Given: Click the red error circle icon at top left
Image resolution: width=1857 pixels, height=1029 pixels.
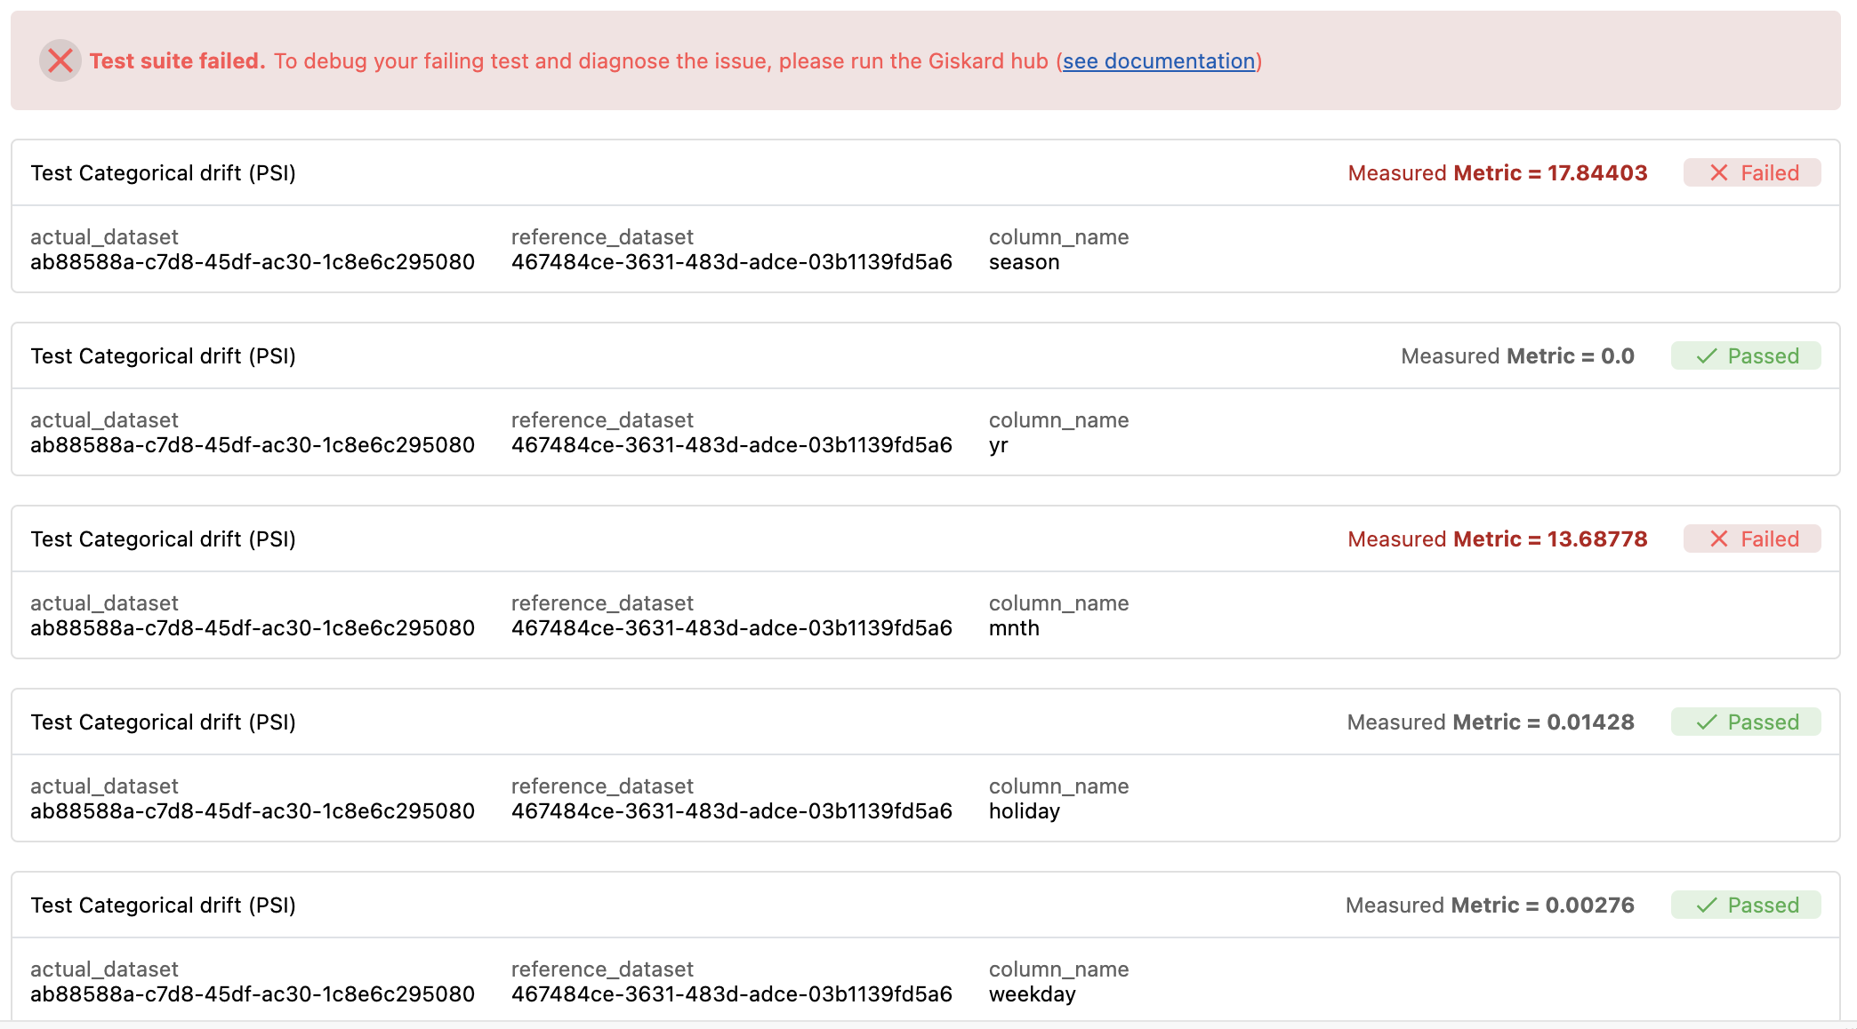Looking at the screenshot, I should (60, 60).
